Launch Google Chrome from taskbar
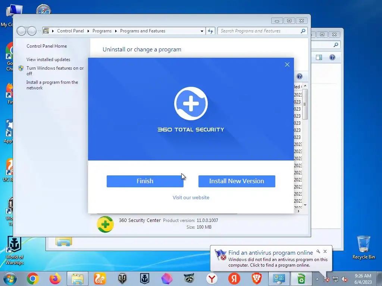This screenshot has width=382, height=286. (33, 279)
